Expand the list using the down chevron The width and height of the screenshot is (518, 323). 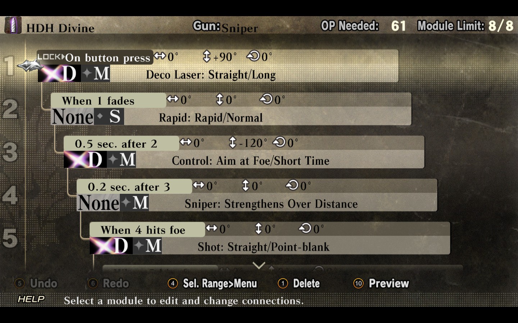259,266
